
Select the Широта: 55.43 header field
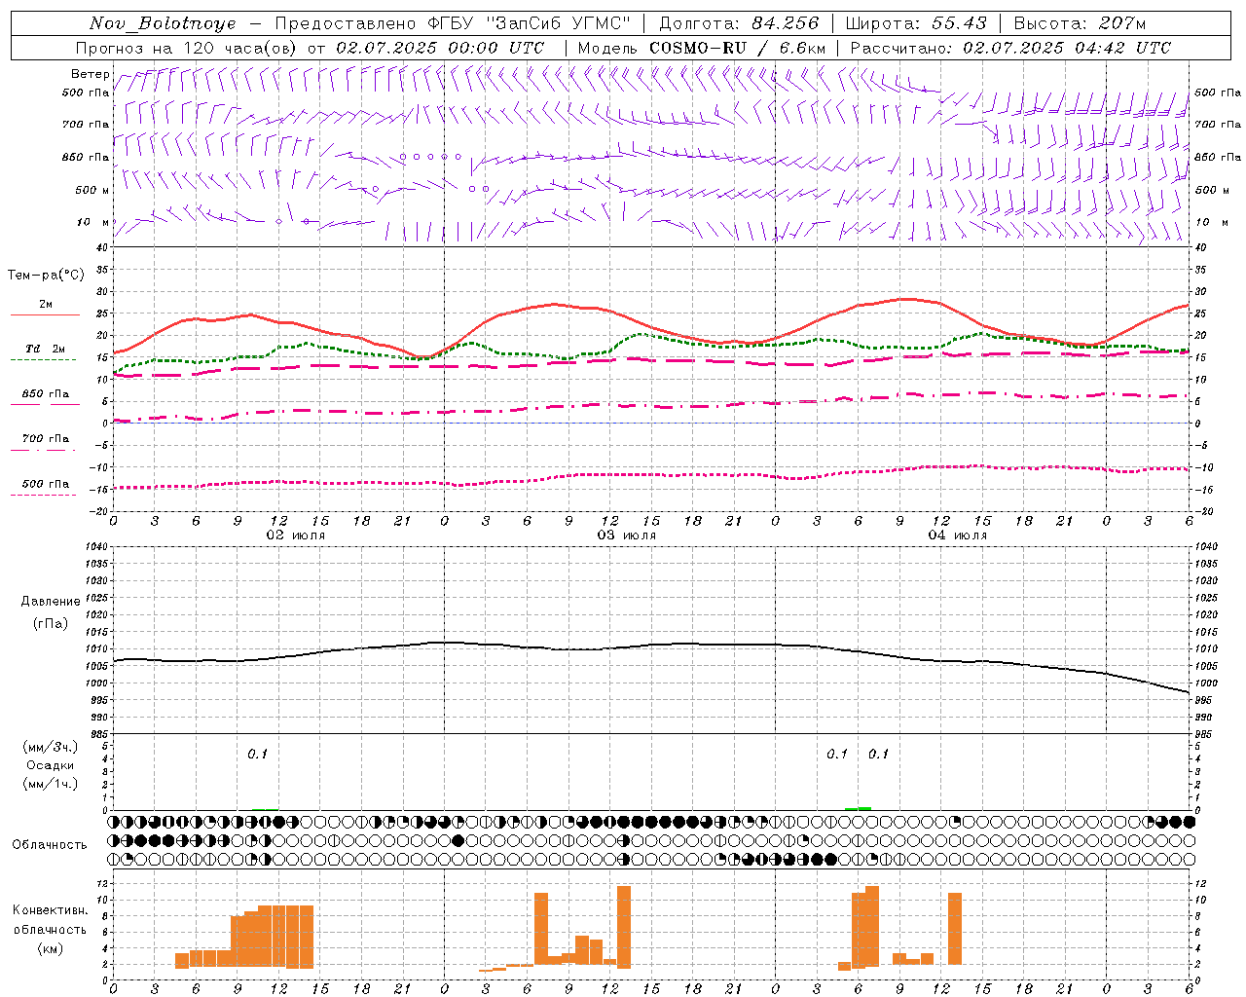click(x=916, y=23)
